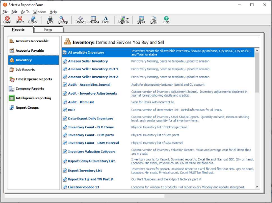Click the BRD report icon

[65, 110]
